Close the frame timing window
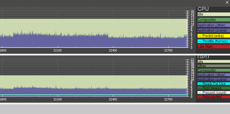Screen dimensions: 230x114 pos(227,2)
